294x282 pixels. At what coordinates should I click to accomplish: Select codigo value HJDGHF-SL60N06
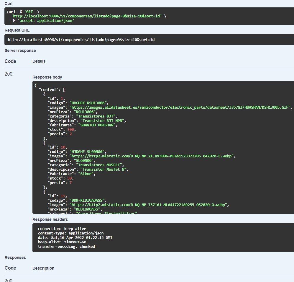87,152
